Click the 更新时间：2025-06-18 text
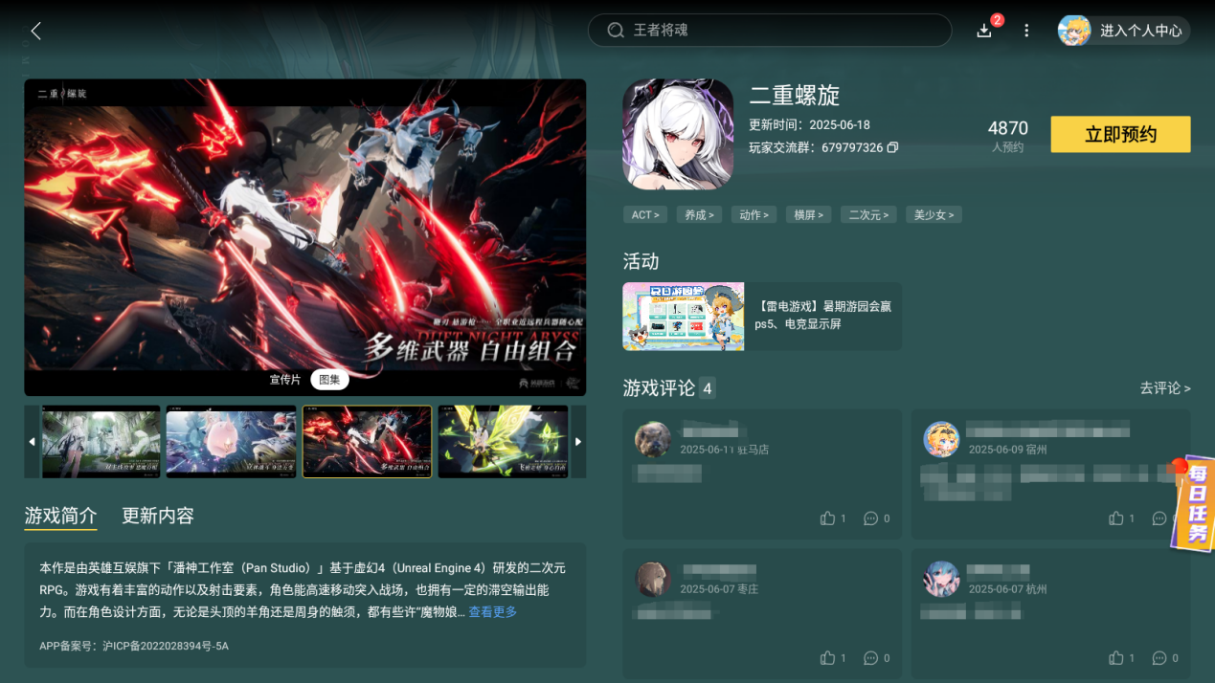 coord(809,125)
